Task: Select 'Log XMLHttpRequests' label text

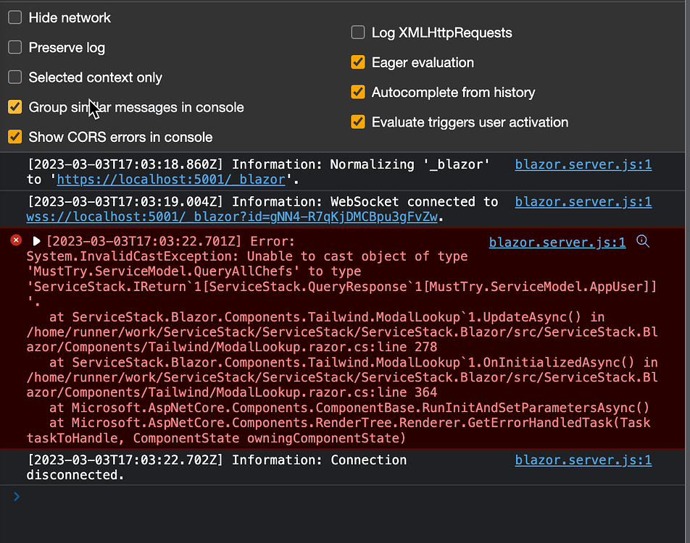Action: coord(442,33)
